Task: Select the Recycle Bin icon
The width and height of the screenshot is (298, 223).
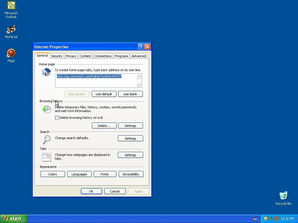Action: click(x=283, y=198)
